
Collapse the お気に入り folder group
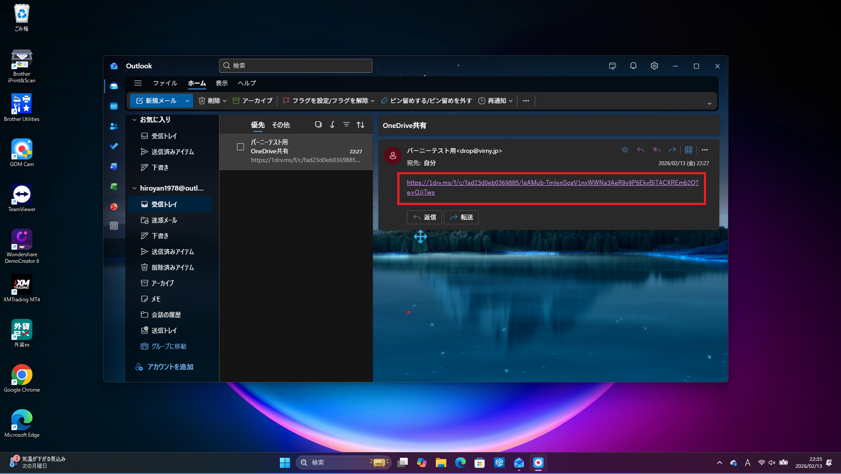point(134,120)
